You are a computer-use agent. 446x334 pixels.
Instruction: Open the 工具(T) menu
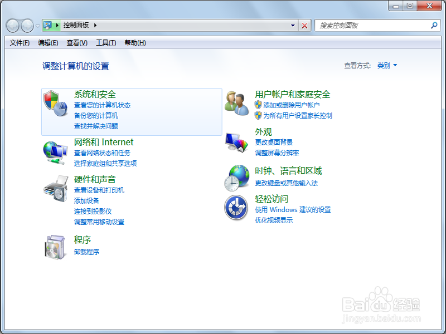click(106, 43)
